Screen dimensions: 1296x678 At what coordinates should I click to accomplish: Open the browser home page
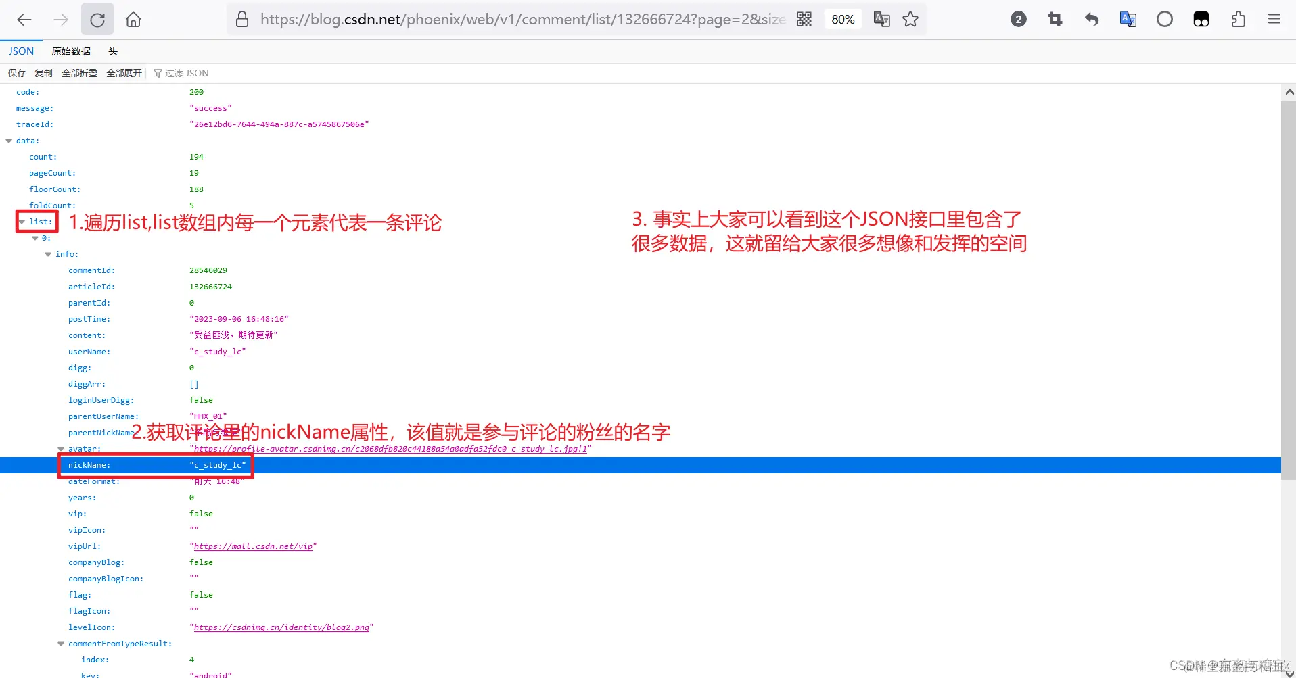pos(133,20)
